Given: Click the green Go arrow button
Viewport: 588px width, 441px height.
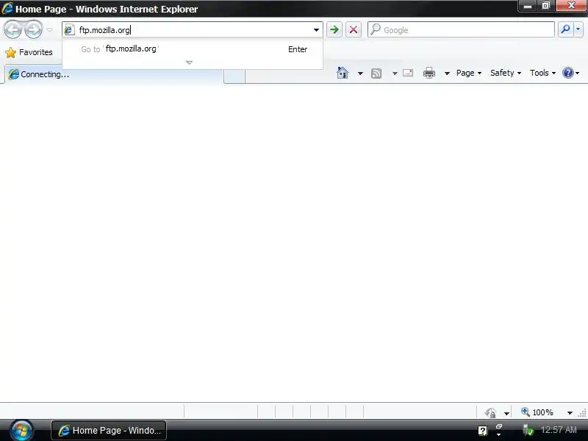Looking at the screenshot, I should click(x=334, y=29).
